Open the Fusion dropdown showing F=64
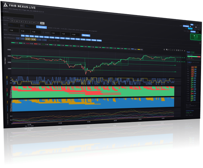Viewport: 203px width, 168px height. point(66,34)
